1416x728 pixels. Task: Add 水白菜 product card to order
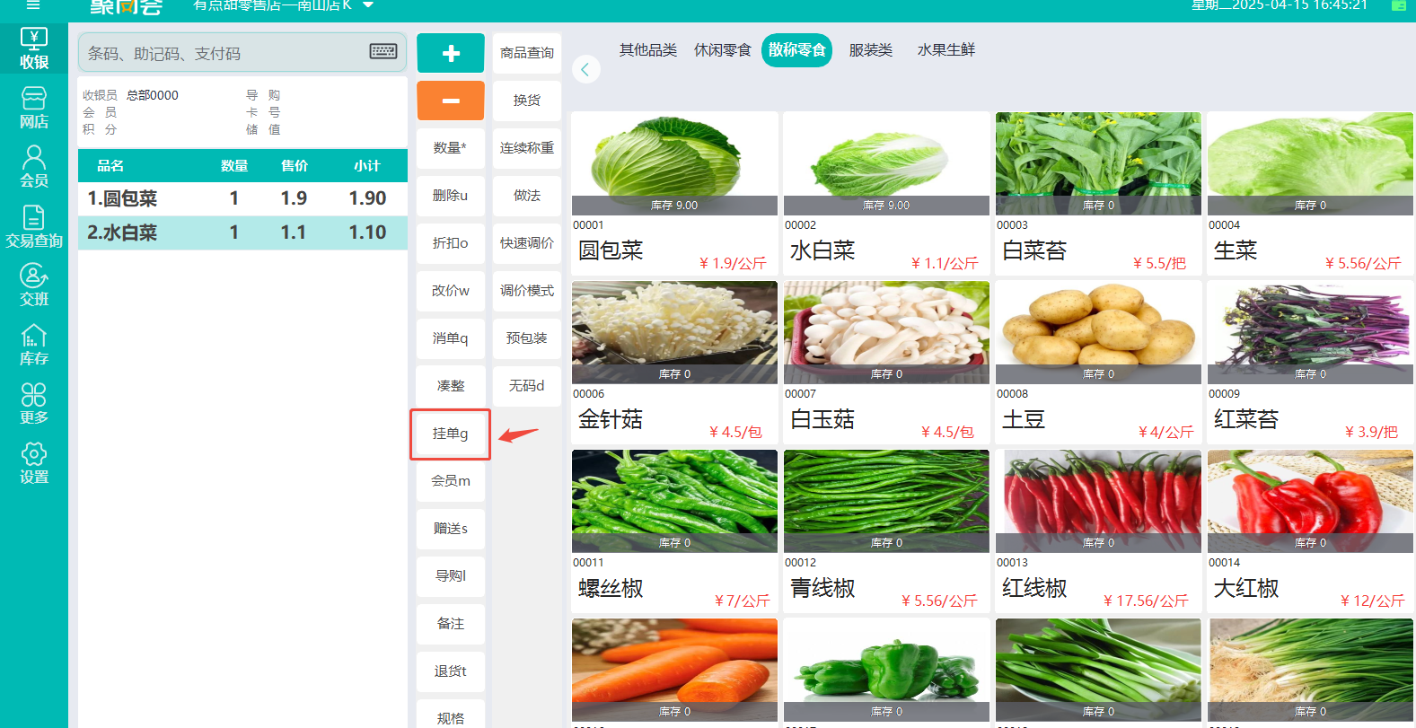[x=886, y=193]
